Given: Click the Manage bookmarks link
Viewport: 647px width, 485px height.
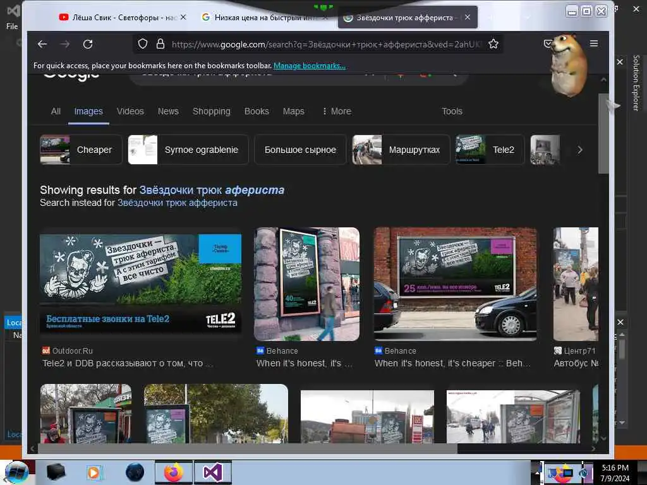Looking at the screenshot, I should click(x=310, y=66).
